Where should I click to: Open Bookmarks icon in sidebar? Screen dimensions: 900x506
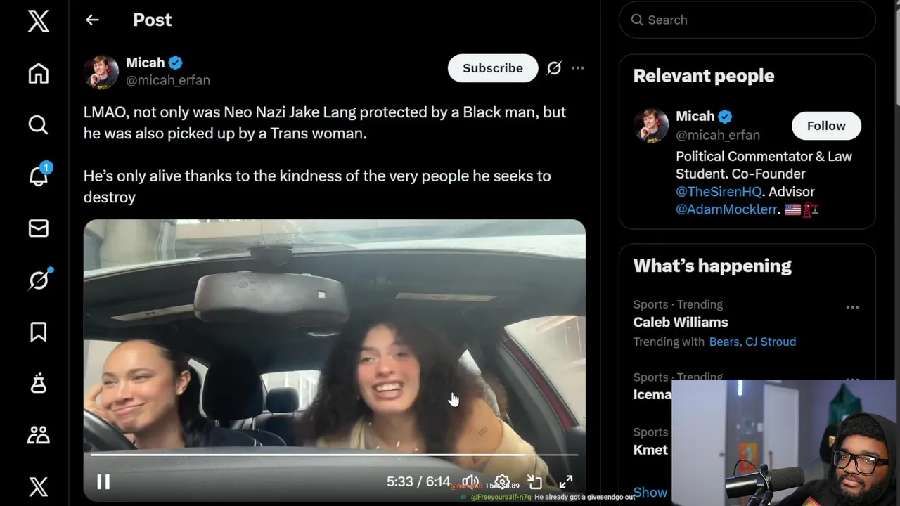point(39,332)
